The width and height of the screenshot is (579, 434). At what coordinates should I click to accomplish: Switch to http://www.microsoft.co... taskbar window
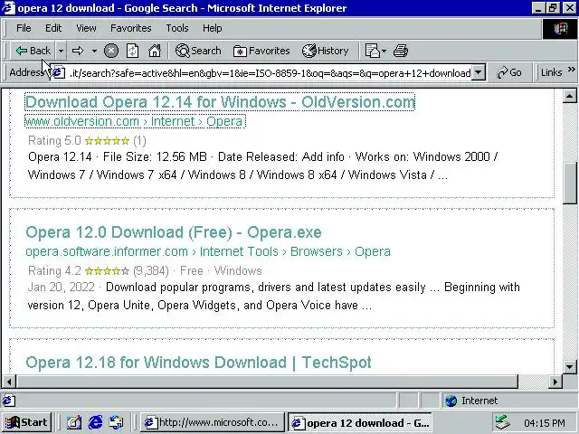(213, 422)
